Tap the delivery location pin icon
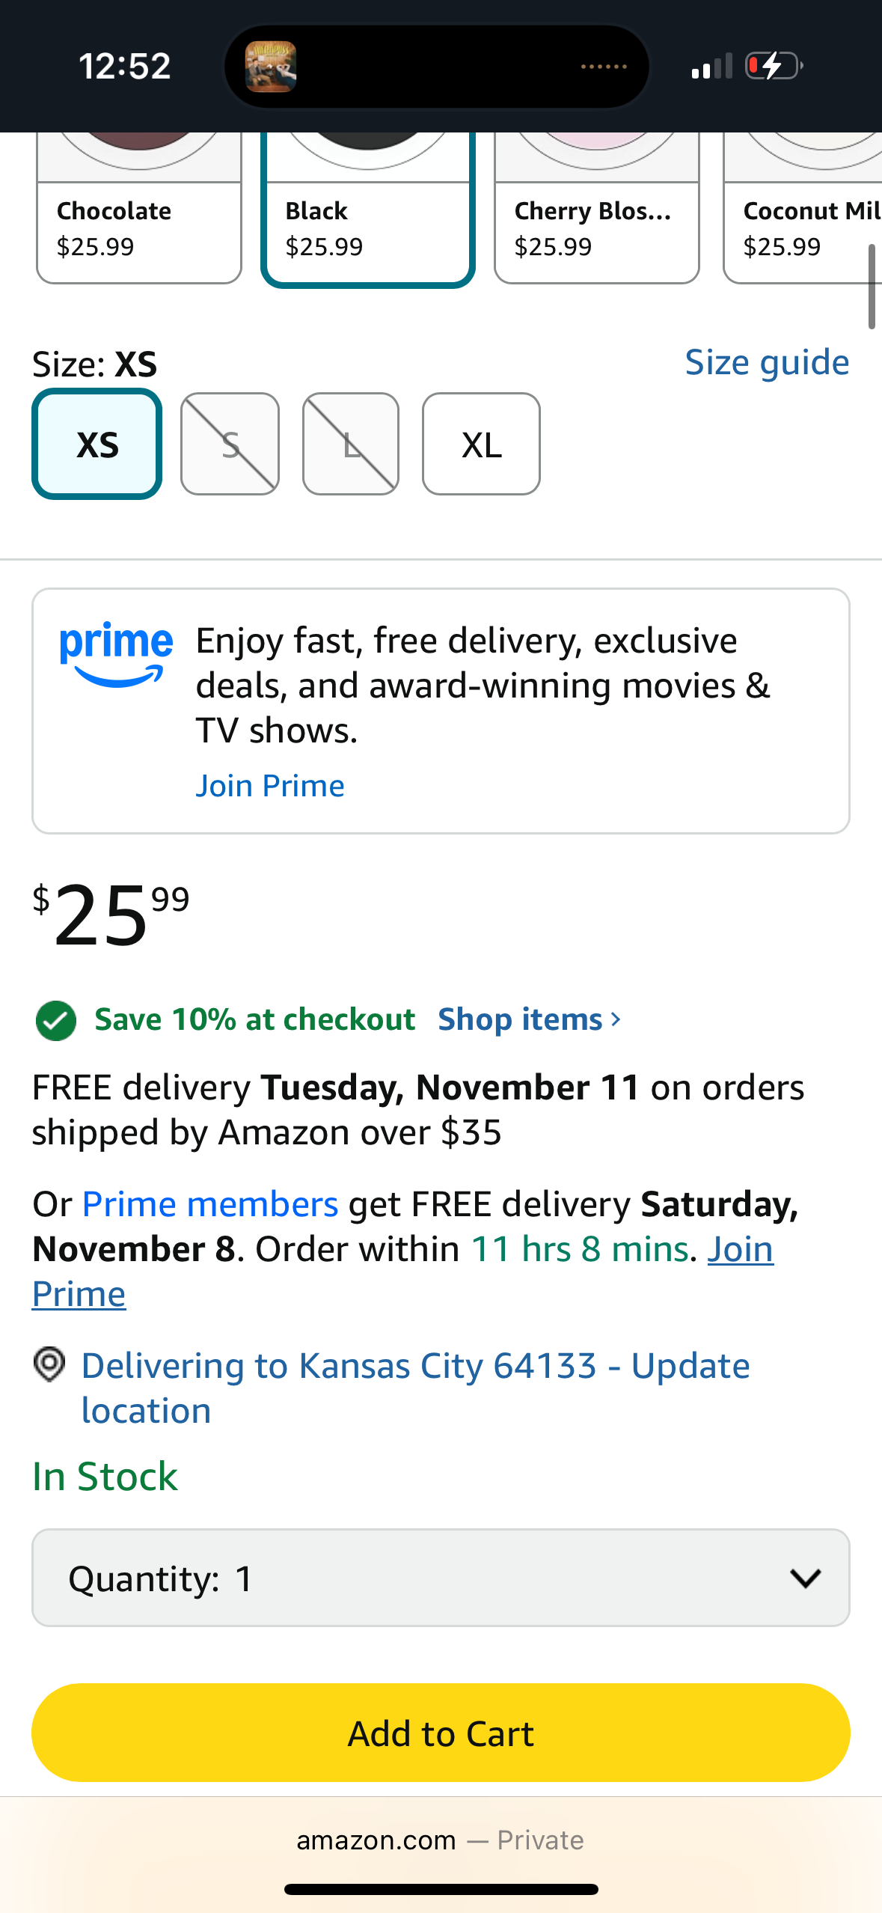The height and width of the screenshot is (1913, 882). click(x=49, y=1364)
